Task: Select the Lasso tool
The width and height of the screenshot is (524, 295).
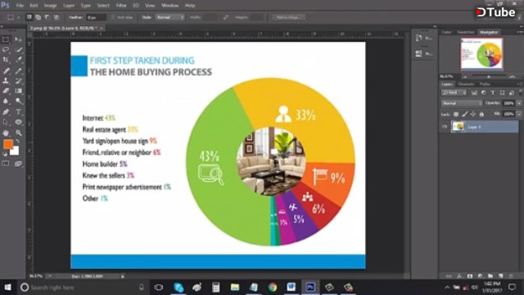Action: [x=6, y=50]
